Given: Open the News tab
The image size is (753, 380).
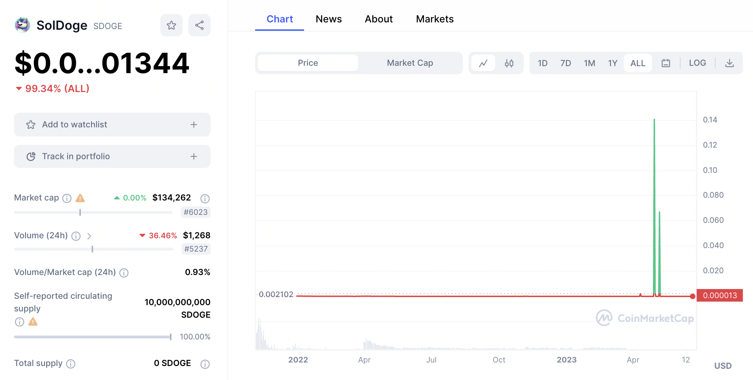Looking at the screenshot, I should coord(329,19).
